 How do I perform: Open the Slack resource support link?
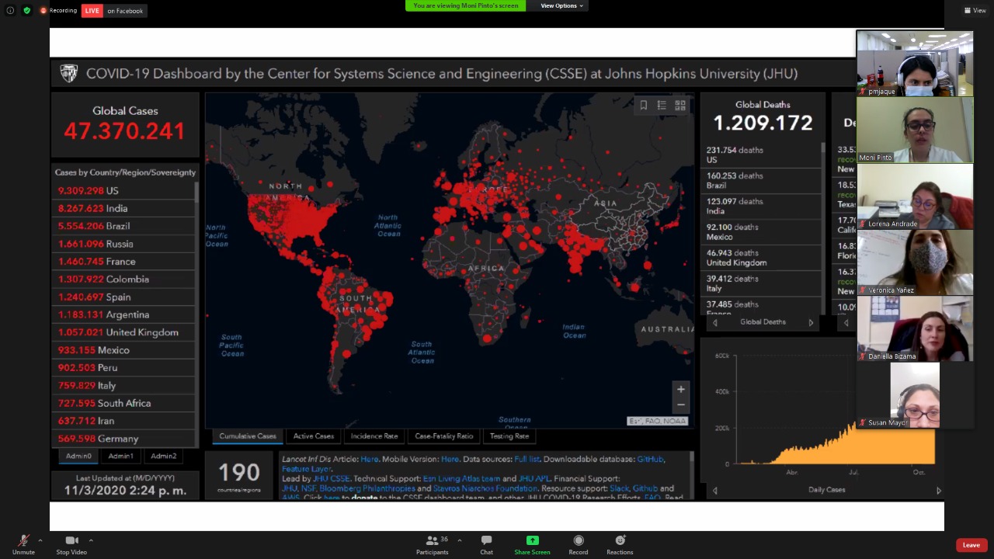[619, 488]
